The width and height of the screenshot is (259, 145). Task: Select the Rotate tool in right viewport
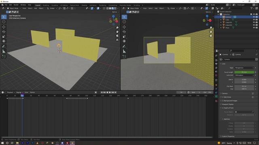(x=124, y=31)
